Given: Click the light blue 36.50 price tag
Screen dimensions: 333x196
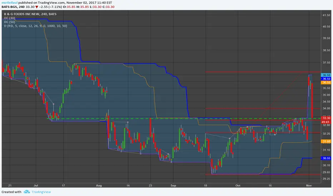Looking at the screenshot, I should [x=326, y=75].
